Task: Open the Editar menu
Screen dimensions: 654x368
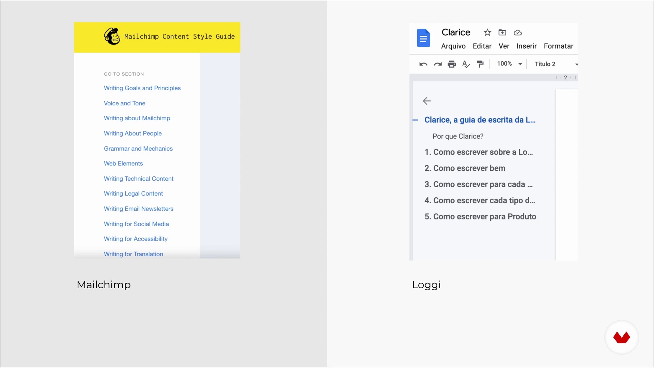Action: [482, 46]
